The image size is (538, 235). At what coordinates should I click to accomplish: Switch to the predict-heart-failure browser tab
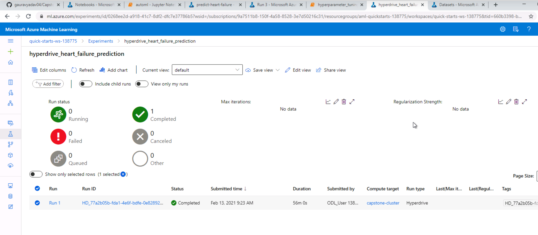pyautogui.click(x=215, y=5)
